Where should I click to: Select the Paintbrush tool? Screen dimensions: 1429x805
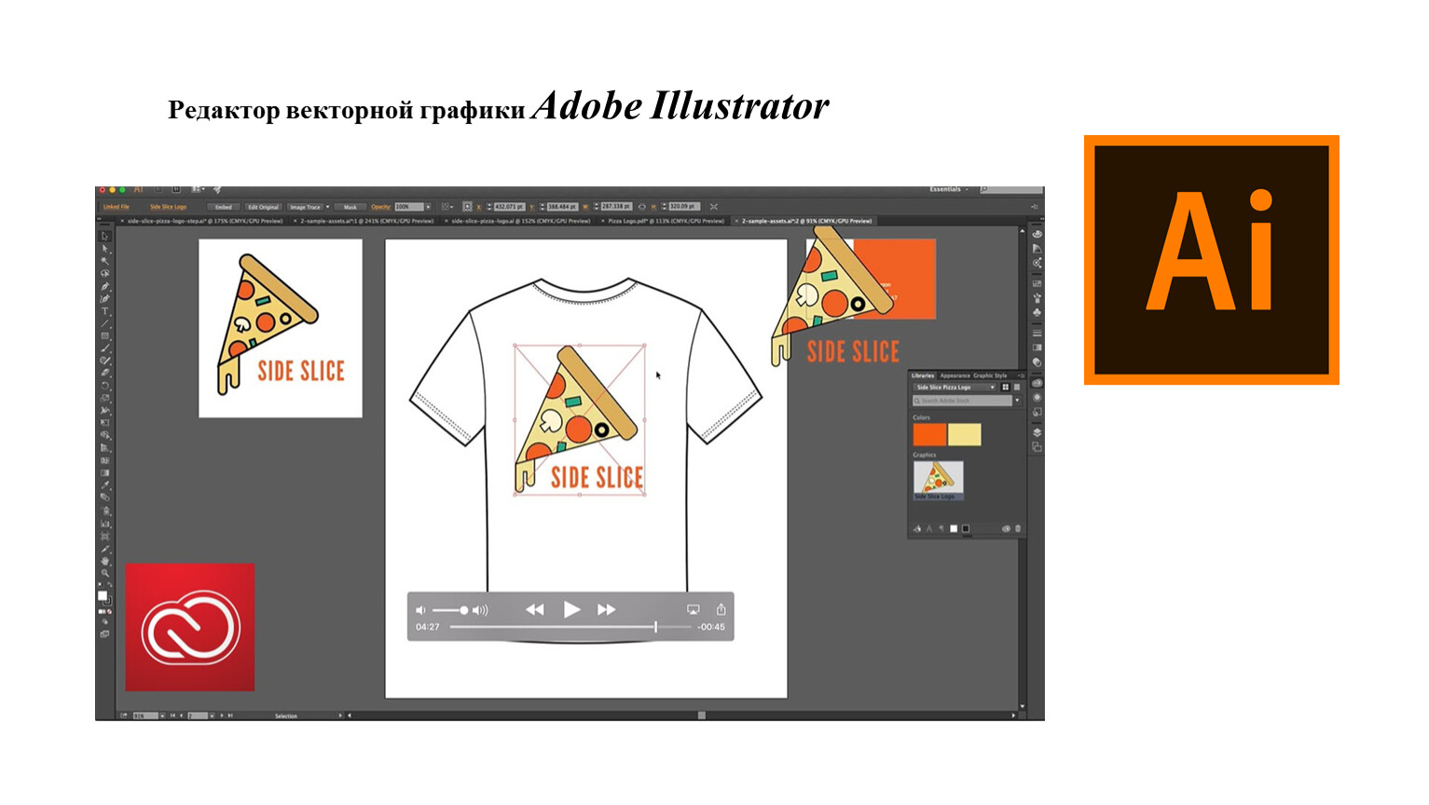[104, 348]
